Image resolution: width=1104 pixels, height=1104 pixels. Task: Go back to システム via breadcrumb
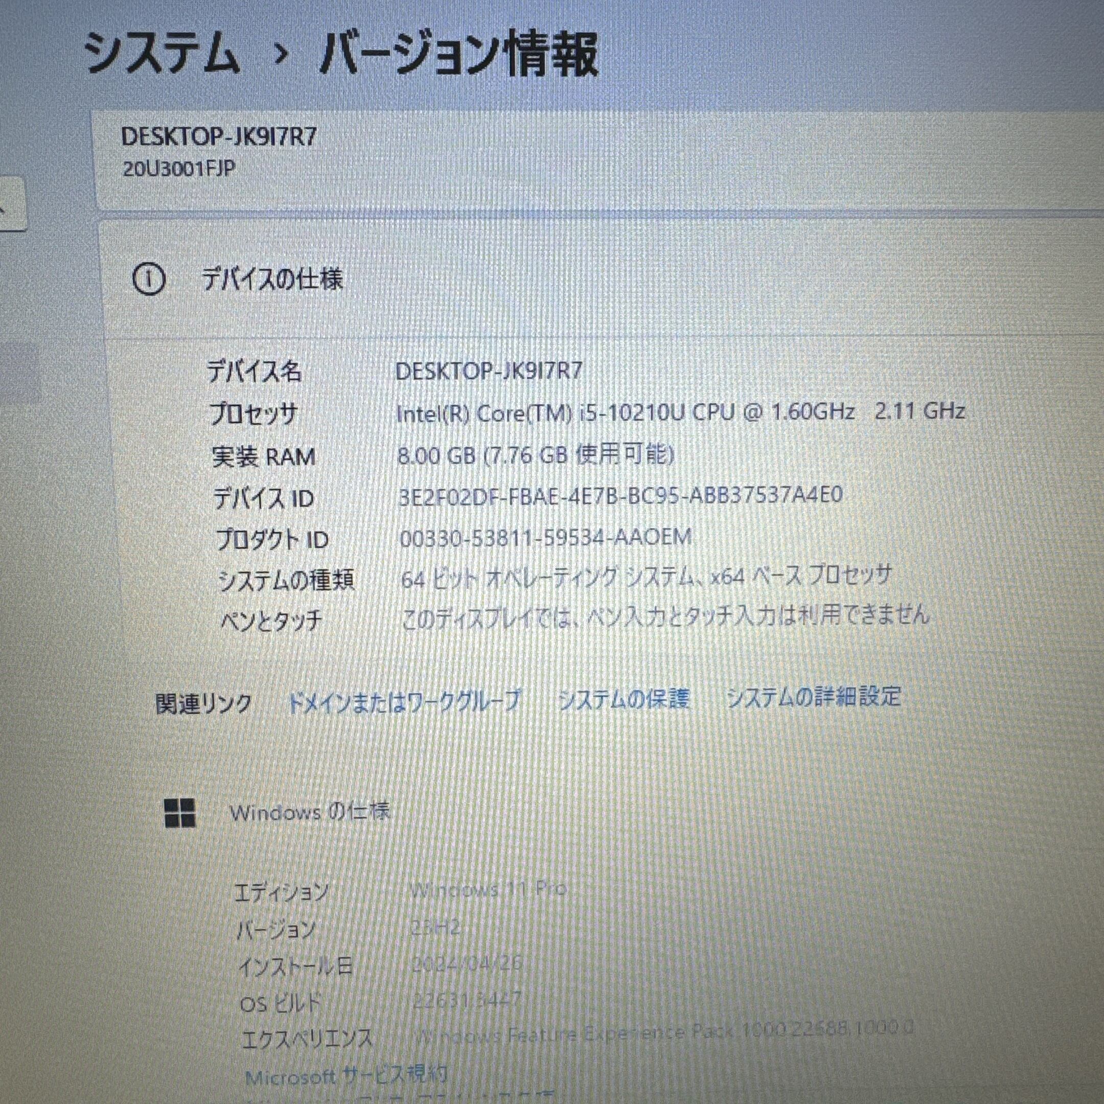click(162, 53)
